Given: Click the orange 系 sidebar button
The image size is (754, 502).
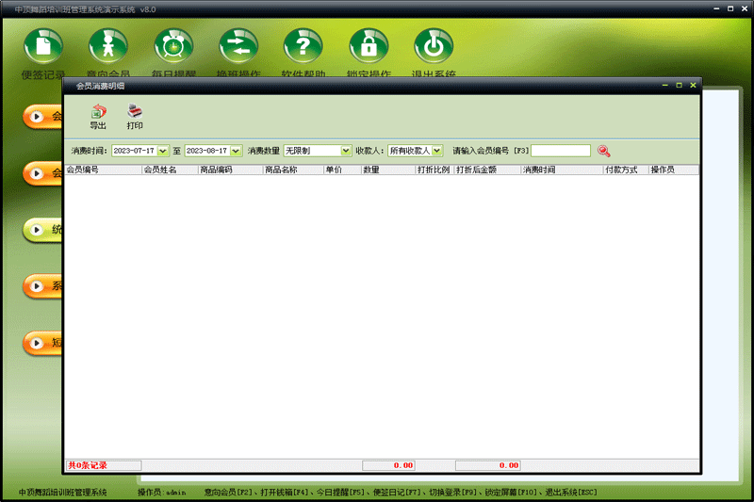Looking at the screenshot, I should tap(42, 286).
